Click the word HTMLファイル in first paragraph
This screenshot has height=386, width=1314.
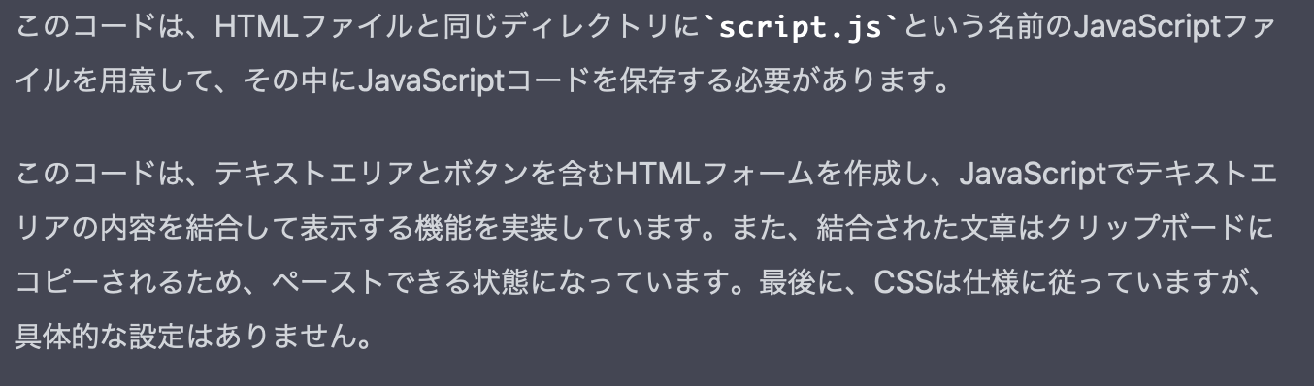(307, 27)
